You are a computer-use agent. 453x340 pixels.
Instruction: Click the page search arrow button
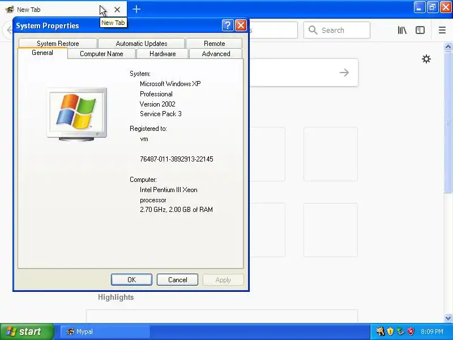click(344, 73)
